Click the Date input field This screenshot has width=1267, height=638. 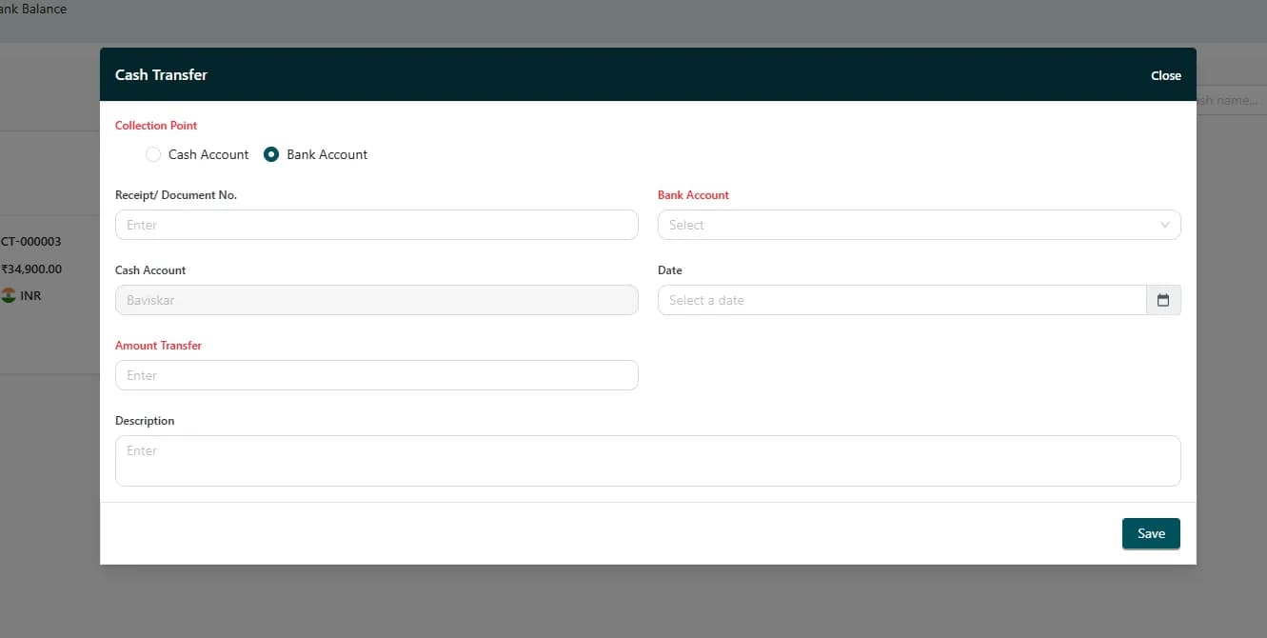coord(901,300)
